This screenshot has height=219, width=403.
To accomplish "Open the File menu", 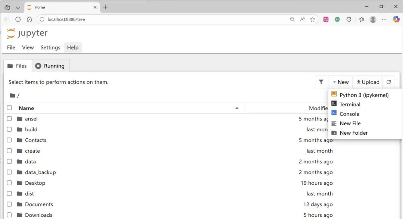I will [11, 47].
